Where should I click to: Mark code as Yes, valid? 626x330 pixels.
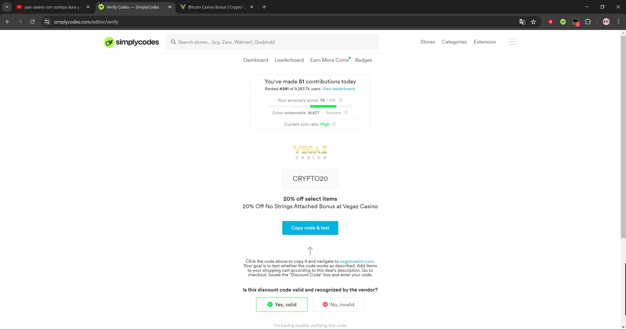[282, 305]
